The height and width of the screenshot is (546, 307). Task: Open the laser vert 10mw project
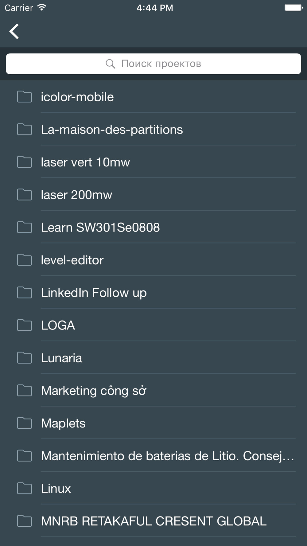point(85,162)
